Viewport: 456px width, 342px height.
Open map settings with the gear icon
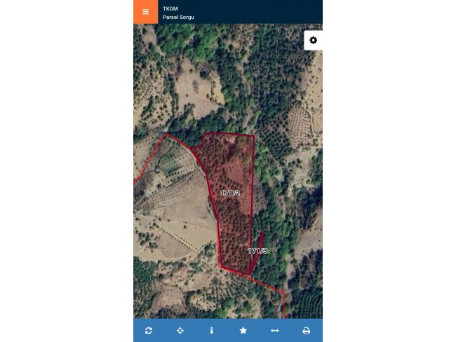click(x=313, y=40)
